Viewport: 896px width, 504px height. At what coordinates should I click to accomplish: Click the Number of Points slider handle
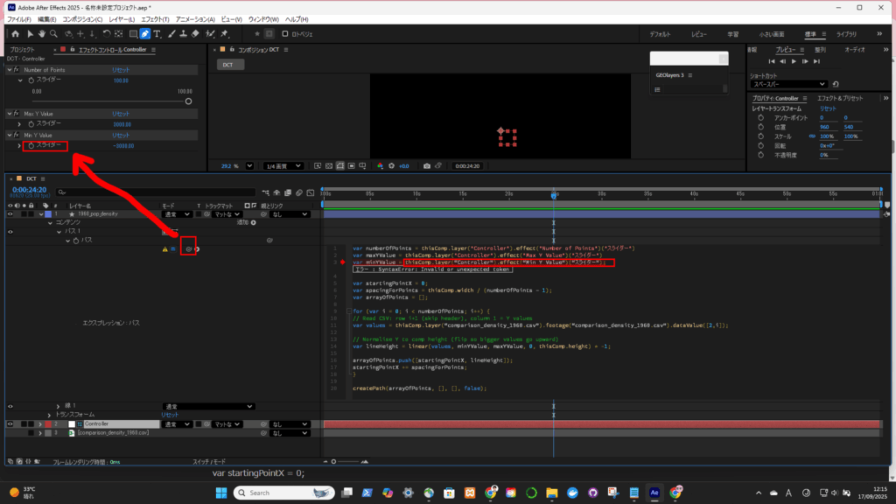pyautogui.click(x=188, y=101)
